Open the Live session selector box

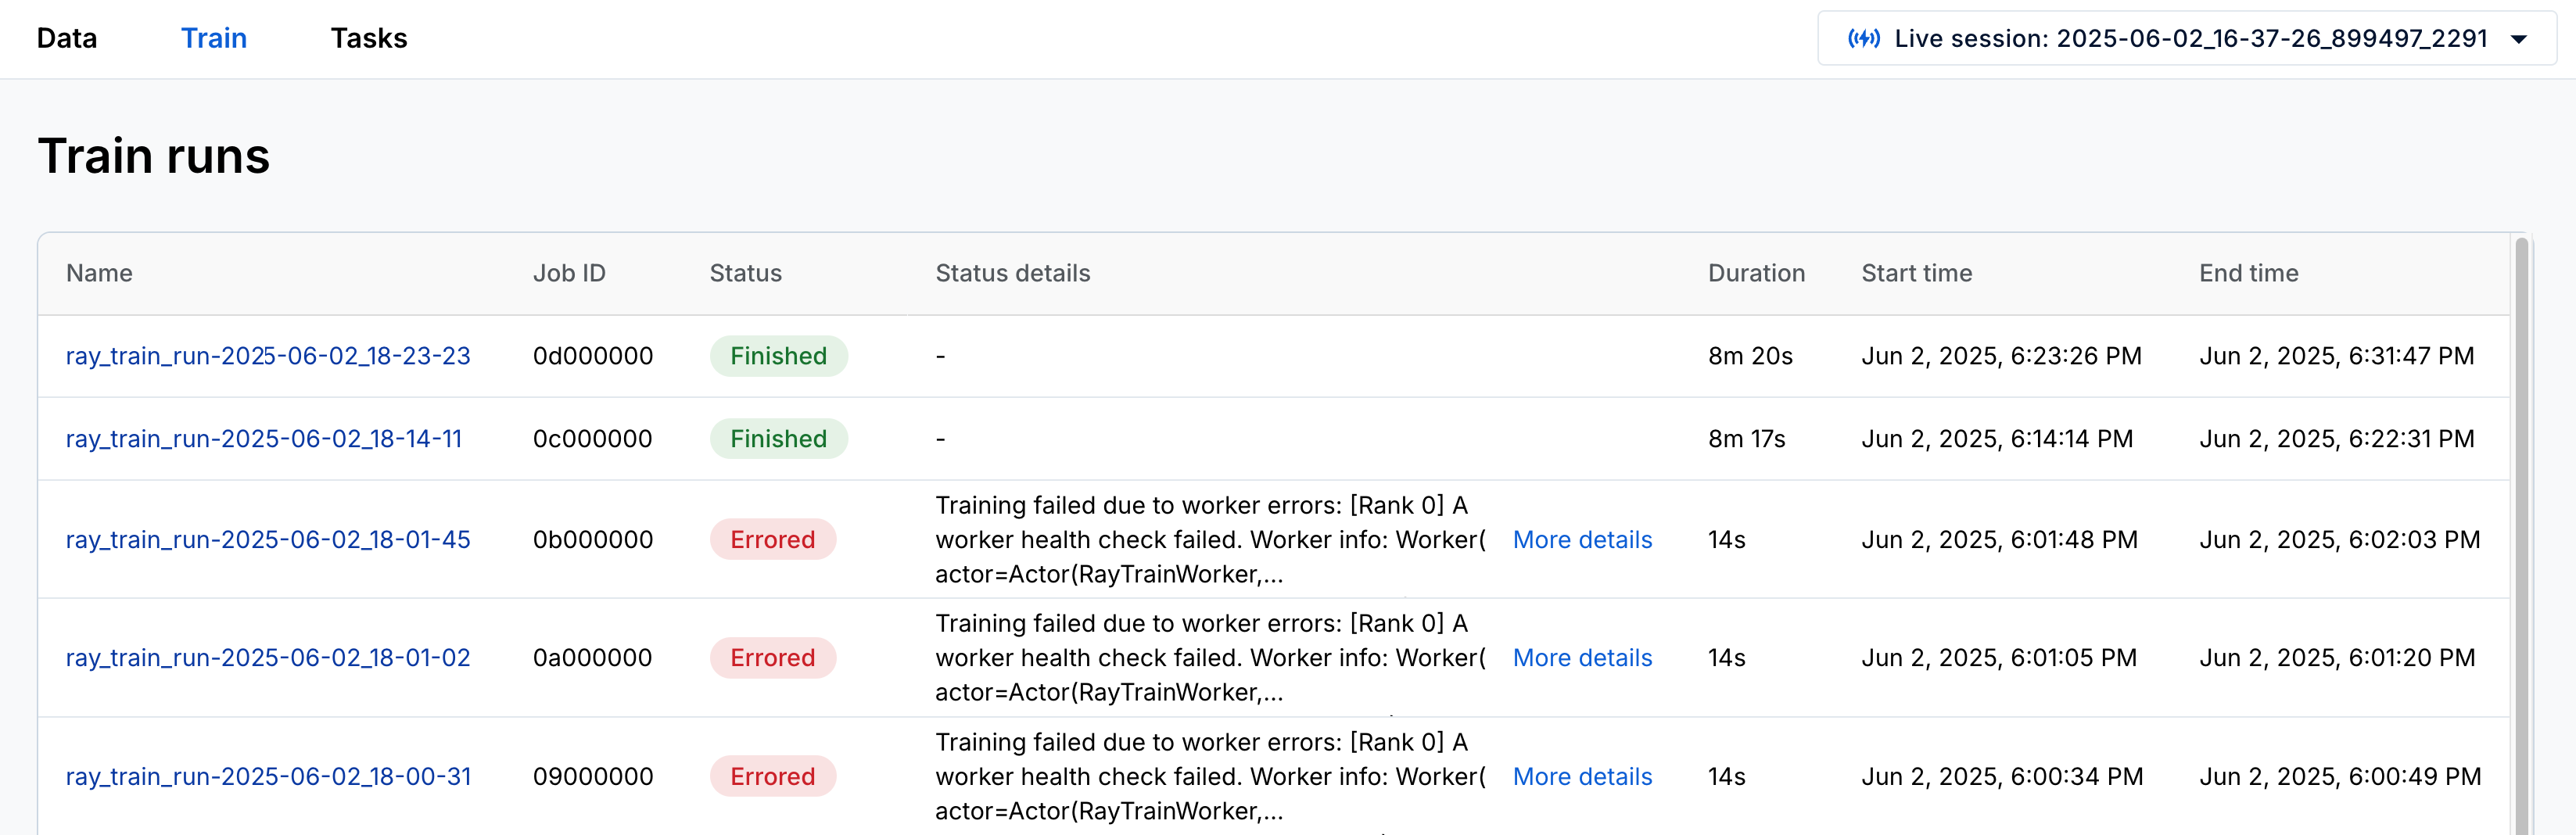point(2186,38)
